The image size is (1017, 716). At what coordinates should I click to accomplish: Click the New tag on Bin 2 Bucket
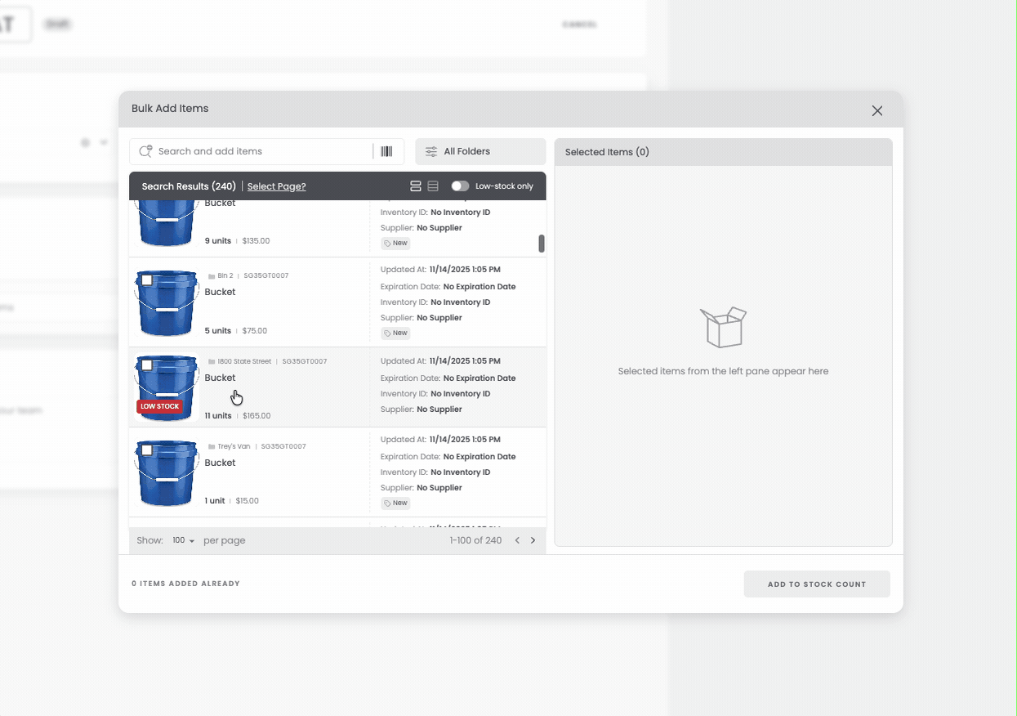click(396, 333)
